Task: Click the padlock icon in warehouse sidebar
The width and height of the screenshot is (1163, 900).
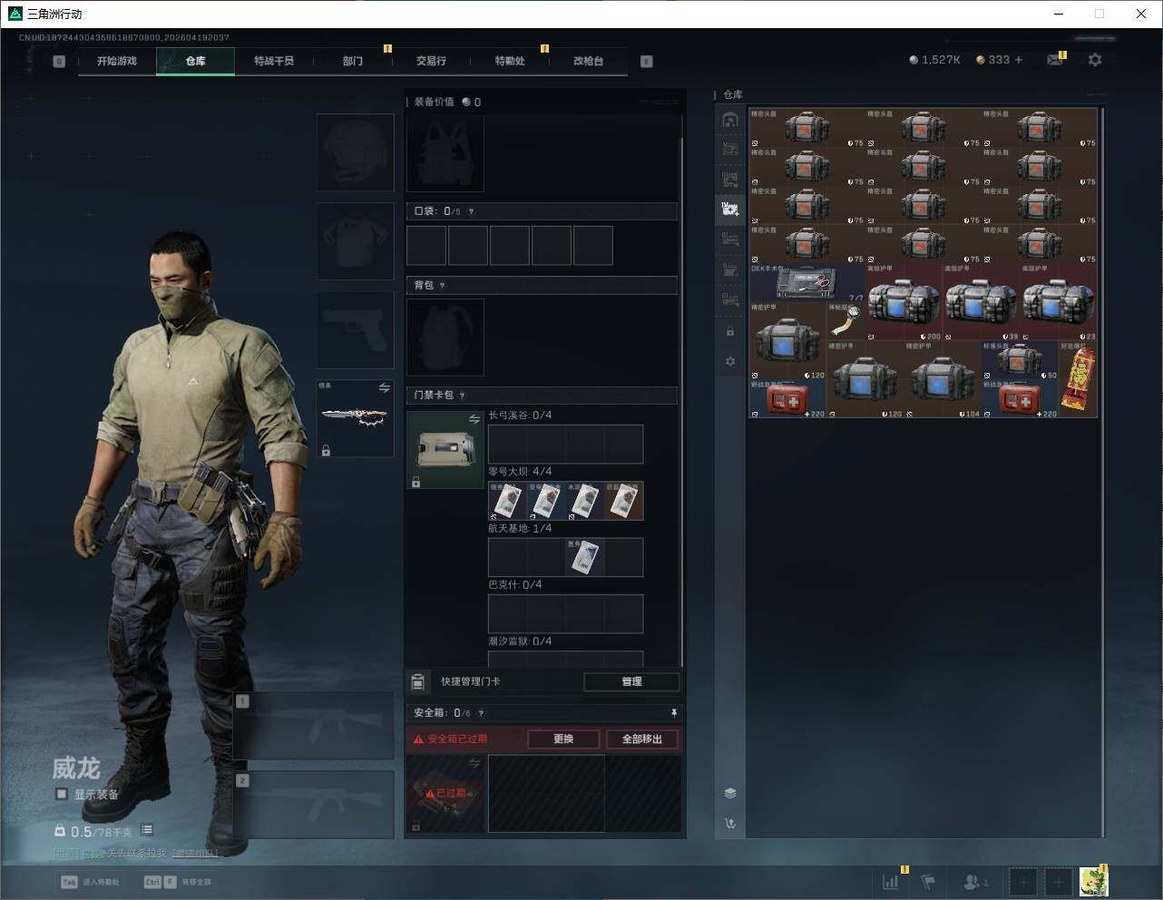Action: point(730,331)
